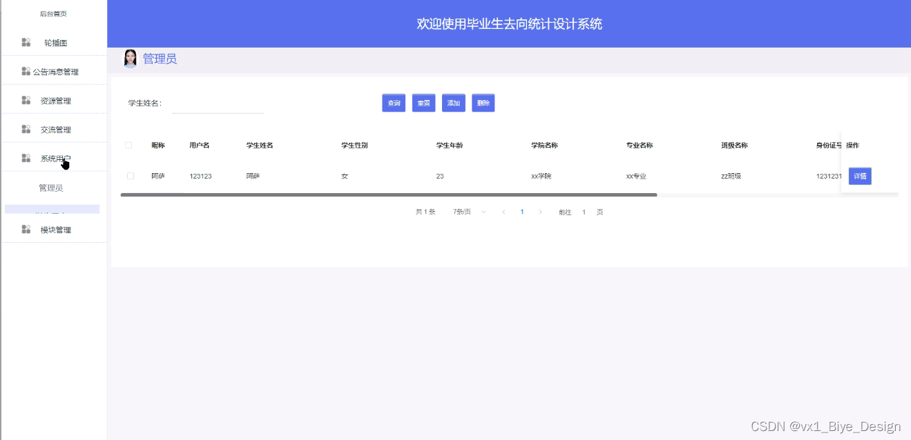Click the icon beside 交流管理
Screen dimensions: 911x440
pyautogui.click(x=26, y=129)
